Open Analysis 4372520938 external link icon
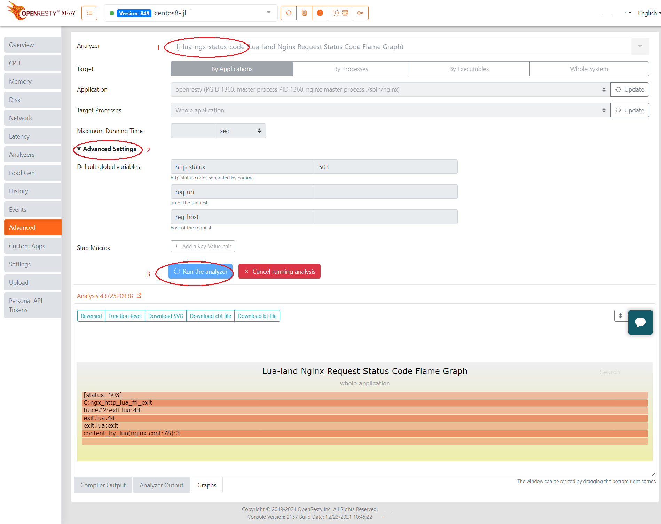Image resolution: width=661 pixels, height=524 pixels. pos(139,296)
